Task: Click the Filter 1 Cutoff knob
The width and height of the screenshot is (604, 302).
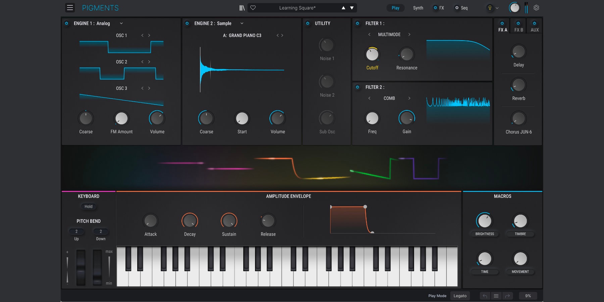Action: coord(372,54)
